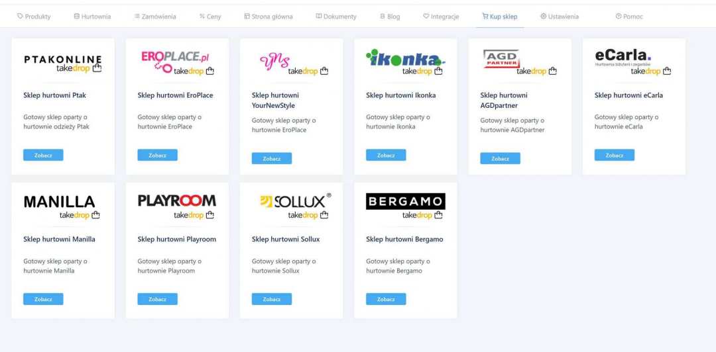Switch to the Blog menu item
This screenshot has height=352, width=716.
(390, 17)
